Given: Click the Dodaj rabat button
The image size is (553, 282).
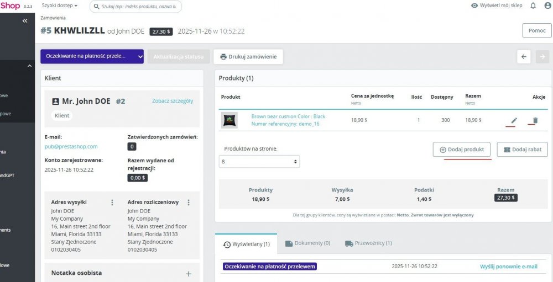Looking at the screenshot, I should pos(523,150).
